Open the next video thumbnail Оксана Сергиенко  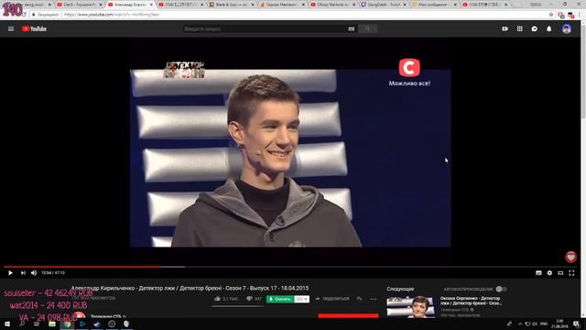click(411, 306)
